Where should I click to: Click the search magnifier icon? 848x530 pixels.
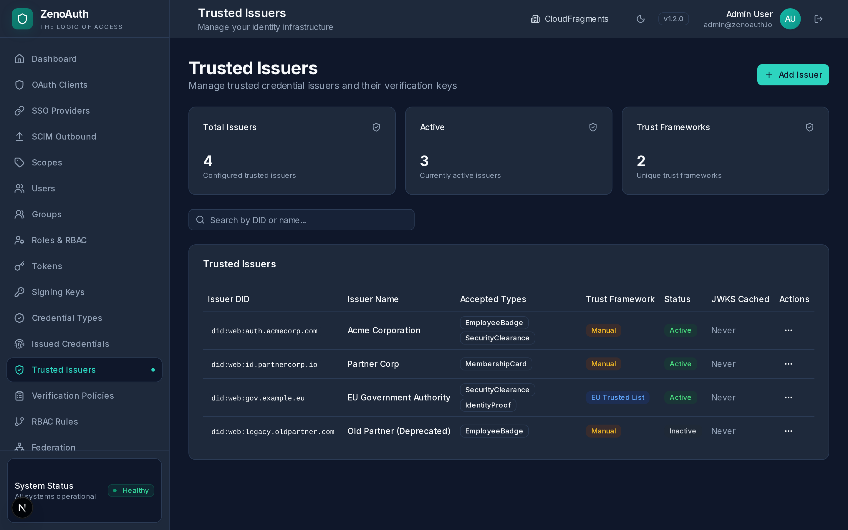[x=200, y=219]
